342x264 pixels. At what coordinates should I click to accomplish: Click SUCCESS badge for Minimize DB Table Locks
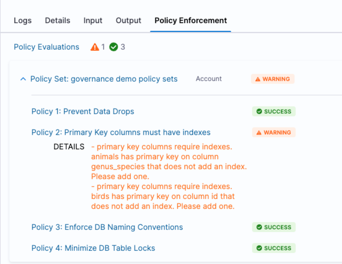tap(274, 248)
